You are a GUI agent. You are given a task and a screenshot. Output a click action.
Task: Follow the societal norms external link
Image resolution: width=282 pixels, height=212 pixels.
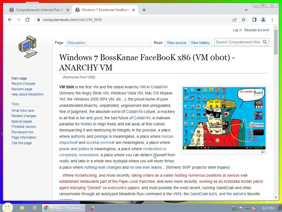(100, 142)
